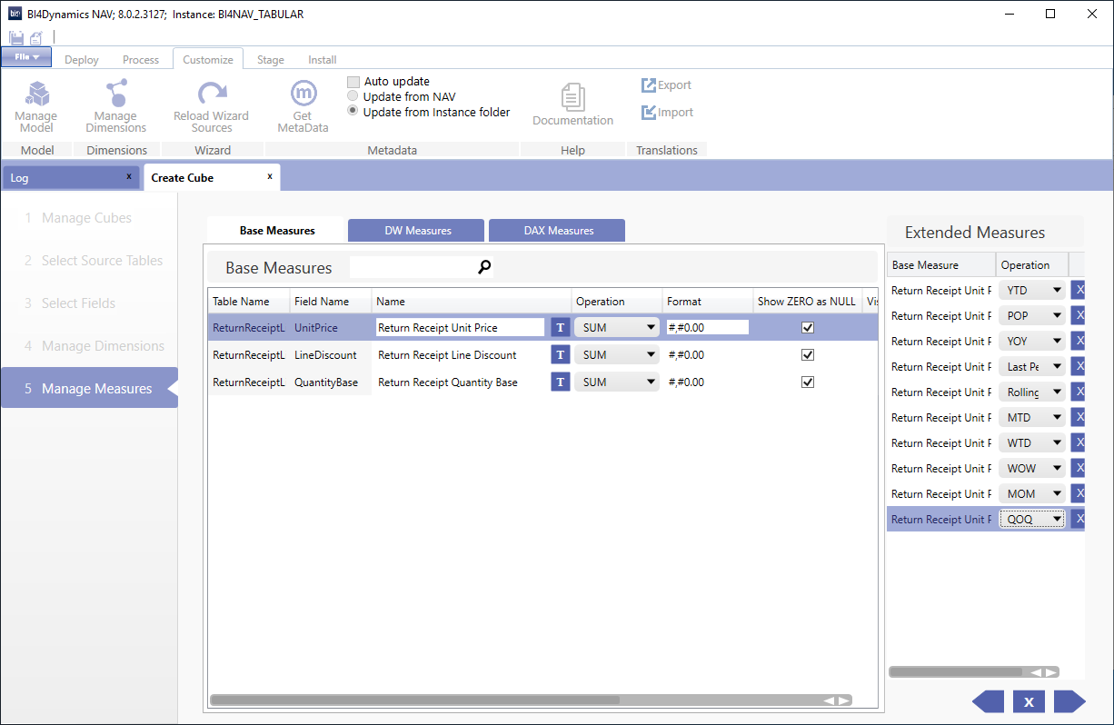Open the File menu dropdown
1114x725 pixels.
point(26,57)
